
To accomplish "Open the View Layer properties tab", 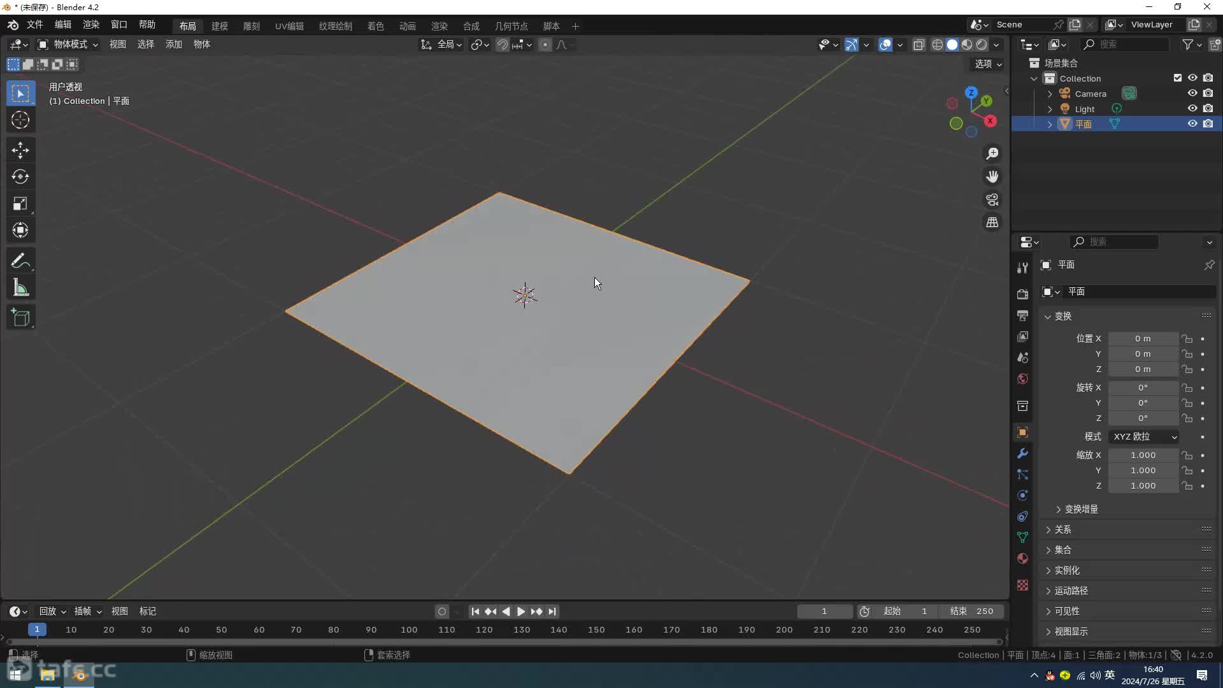I will pyautogui.click(x=1022, y=336).
